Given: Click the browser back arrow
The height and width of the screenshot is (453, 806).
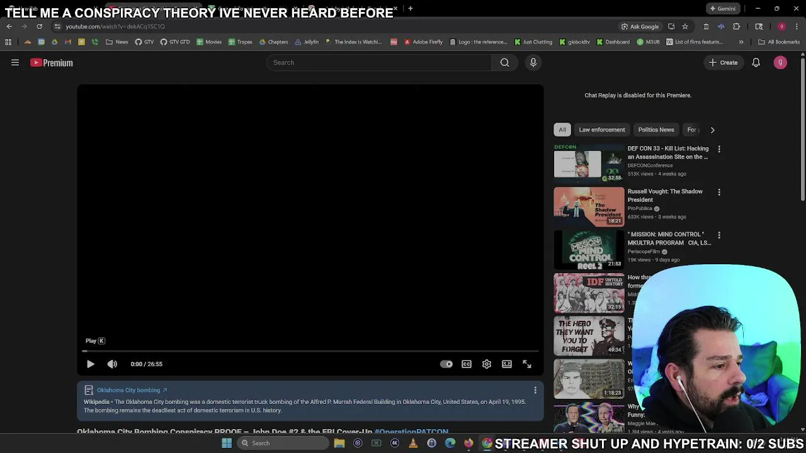Looking at the screenshot, I should coord(9,26).
